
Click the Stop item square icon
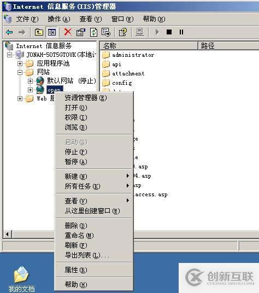(x=169, y=32)
